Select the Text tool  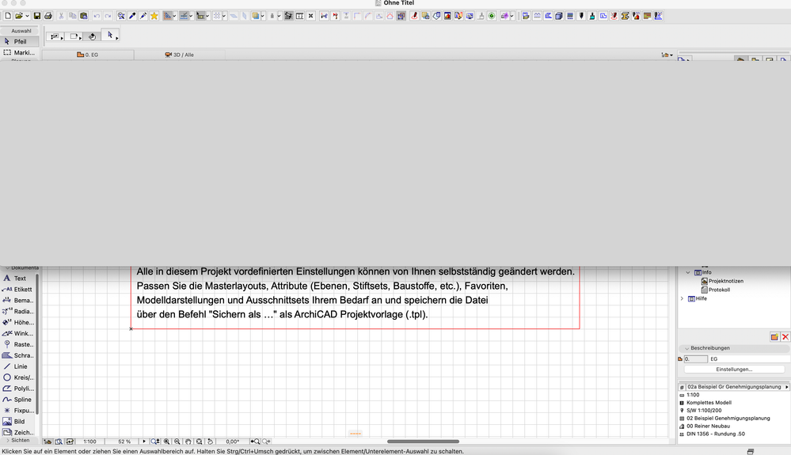(x=19, y=278)
